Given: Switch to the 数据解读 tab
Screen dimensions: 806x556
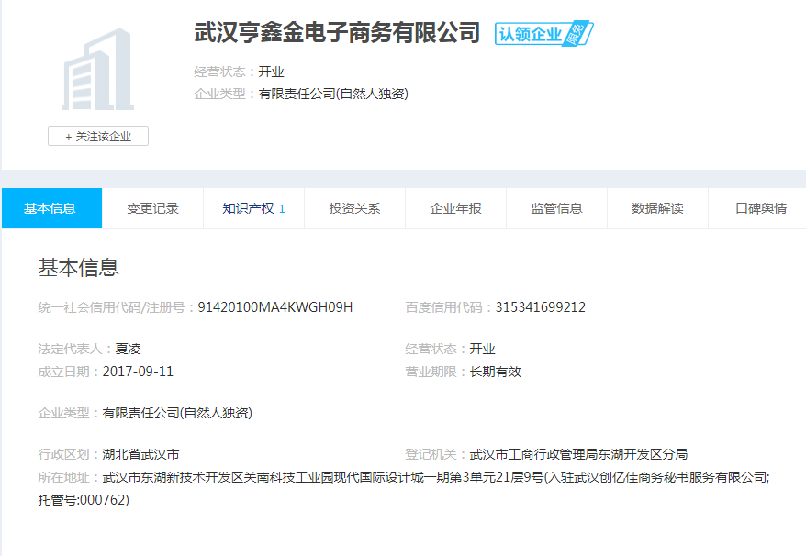Looking at the screenshot, I should point(657,208).
